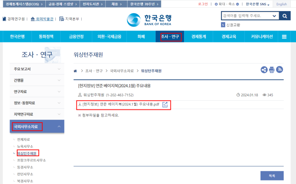Open the 화폐 main menu
This screenshot has width=296, height=184.
[141, 36]
